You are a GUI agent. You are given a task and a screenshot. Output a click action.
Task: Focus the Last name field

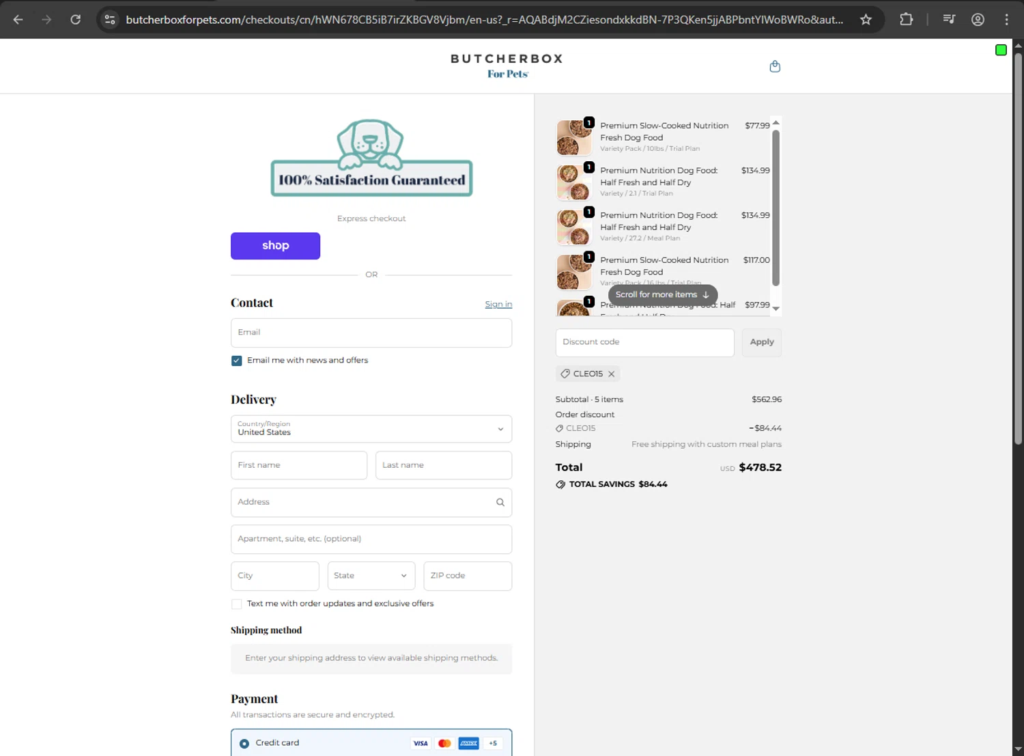pos(444,465)
